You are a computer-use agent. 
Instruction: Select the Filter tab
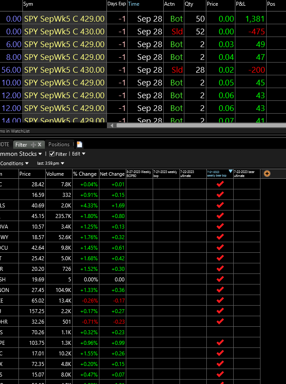pos(21,144)
